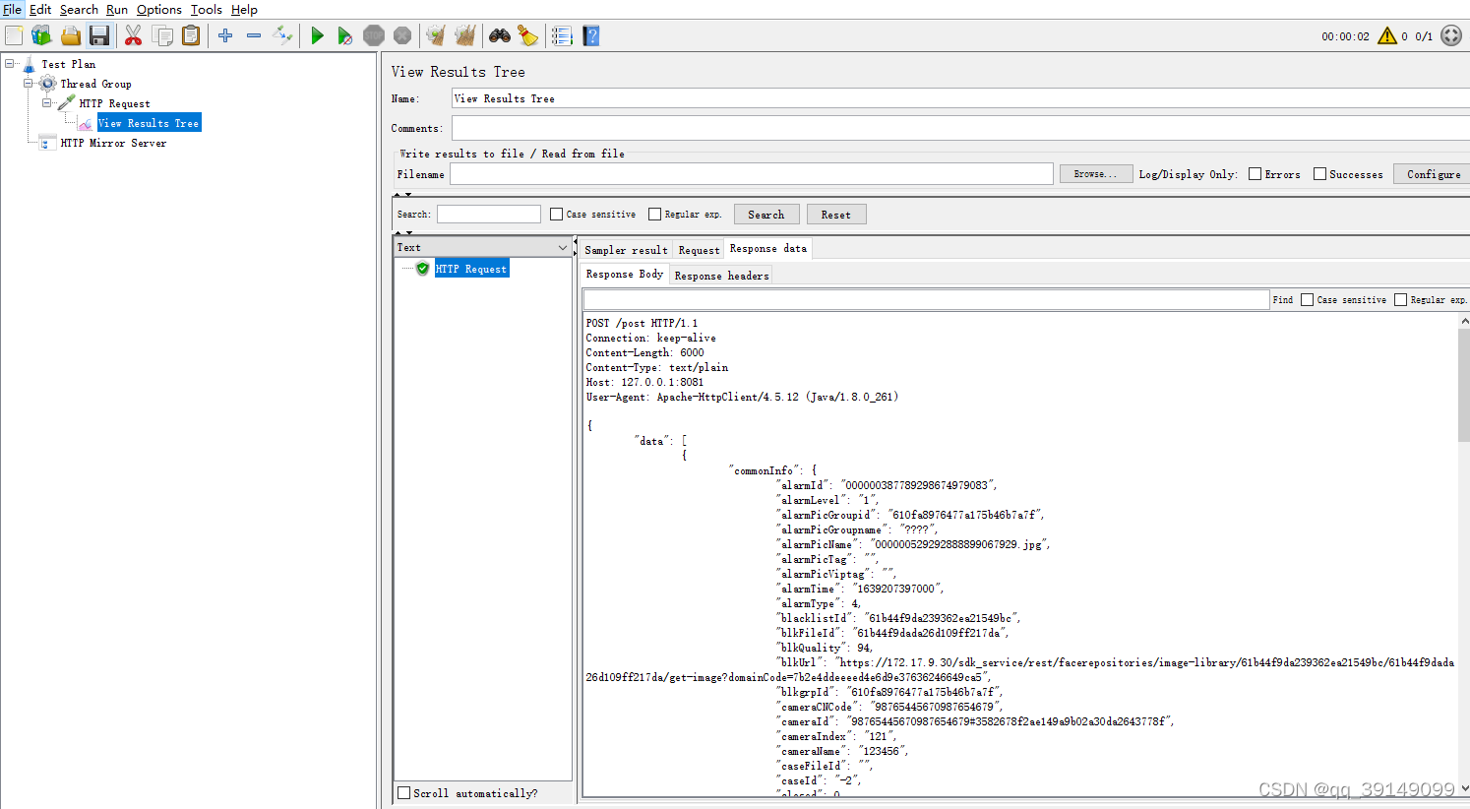
Task: Collapse the Test Plan root node
Action: coord(8,64)
